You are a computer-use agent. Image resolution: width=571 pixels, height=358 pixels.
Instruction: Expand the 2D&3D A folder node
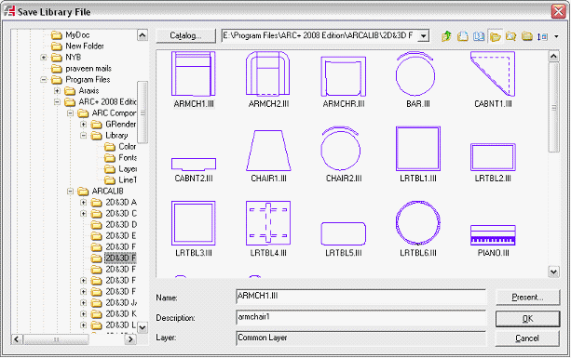(84, 203)
